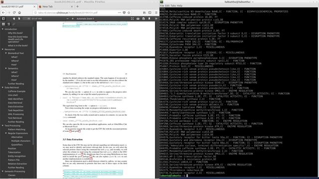This screenshot has width=319, height=179.
Task: Open the Quantifiers outline entry
Action: coord(17,145)
